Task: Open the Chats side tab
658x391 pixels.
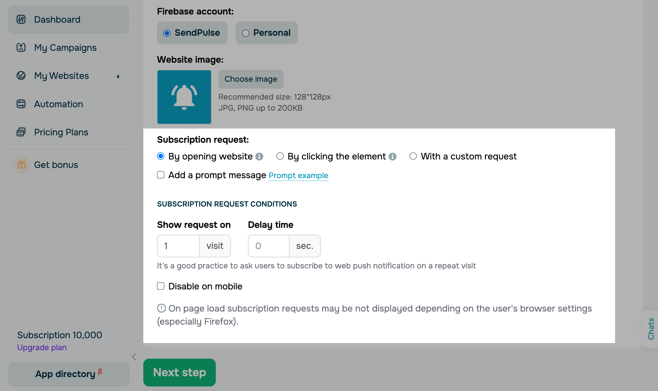Action: (x=651, y=329)
